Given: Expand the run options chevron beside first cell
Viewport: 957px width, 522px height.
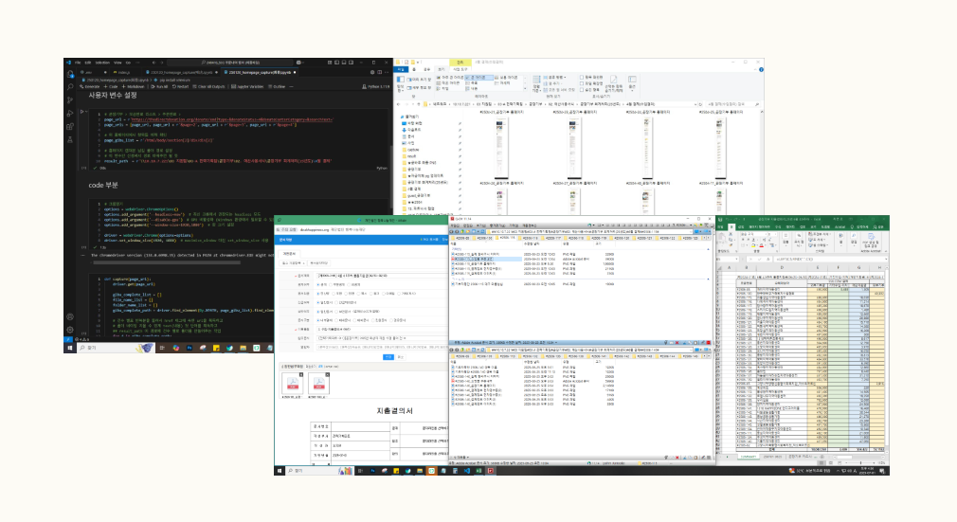Looking at the screenshot, I should coord(86,112).
